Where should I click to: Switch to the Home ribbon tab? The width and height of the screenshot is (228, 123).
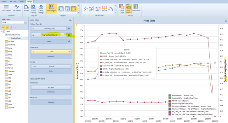(4, 2)
